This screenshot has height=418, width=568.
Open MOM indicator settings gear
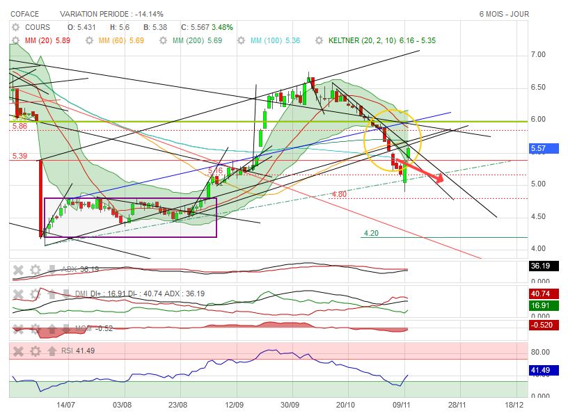pos(35,329)
